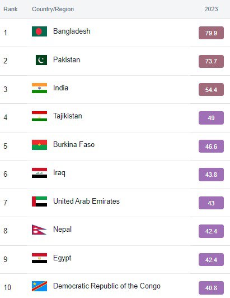Click the Pakistan flag icon

[41, 60]
